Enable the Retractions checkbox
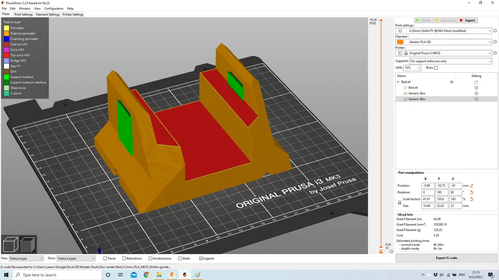 [124, 258]
